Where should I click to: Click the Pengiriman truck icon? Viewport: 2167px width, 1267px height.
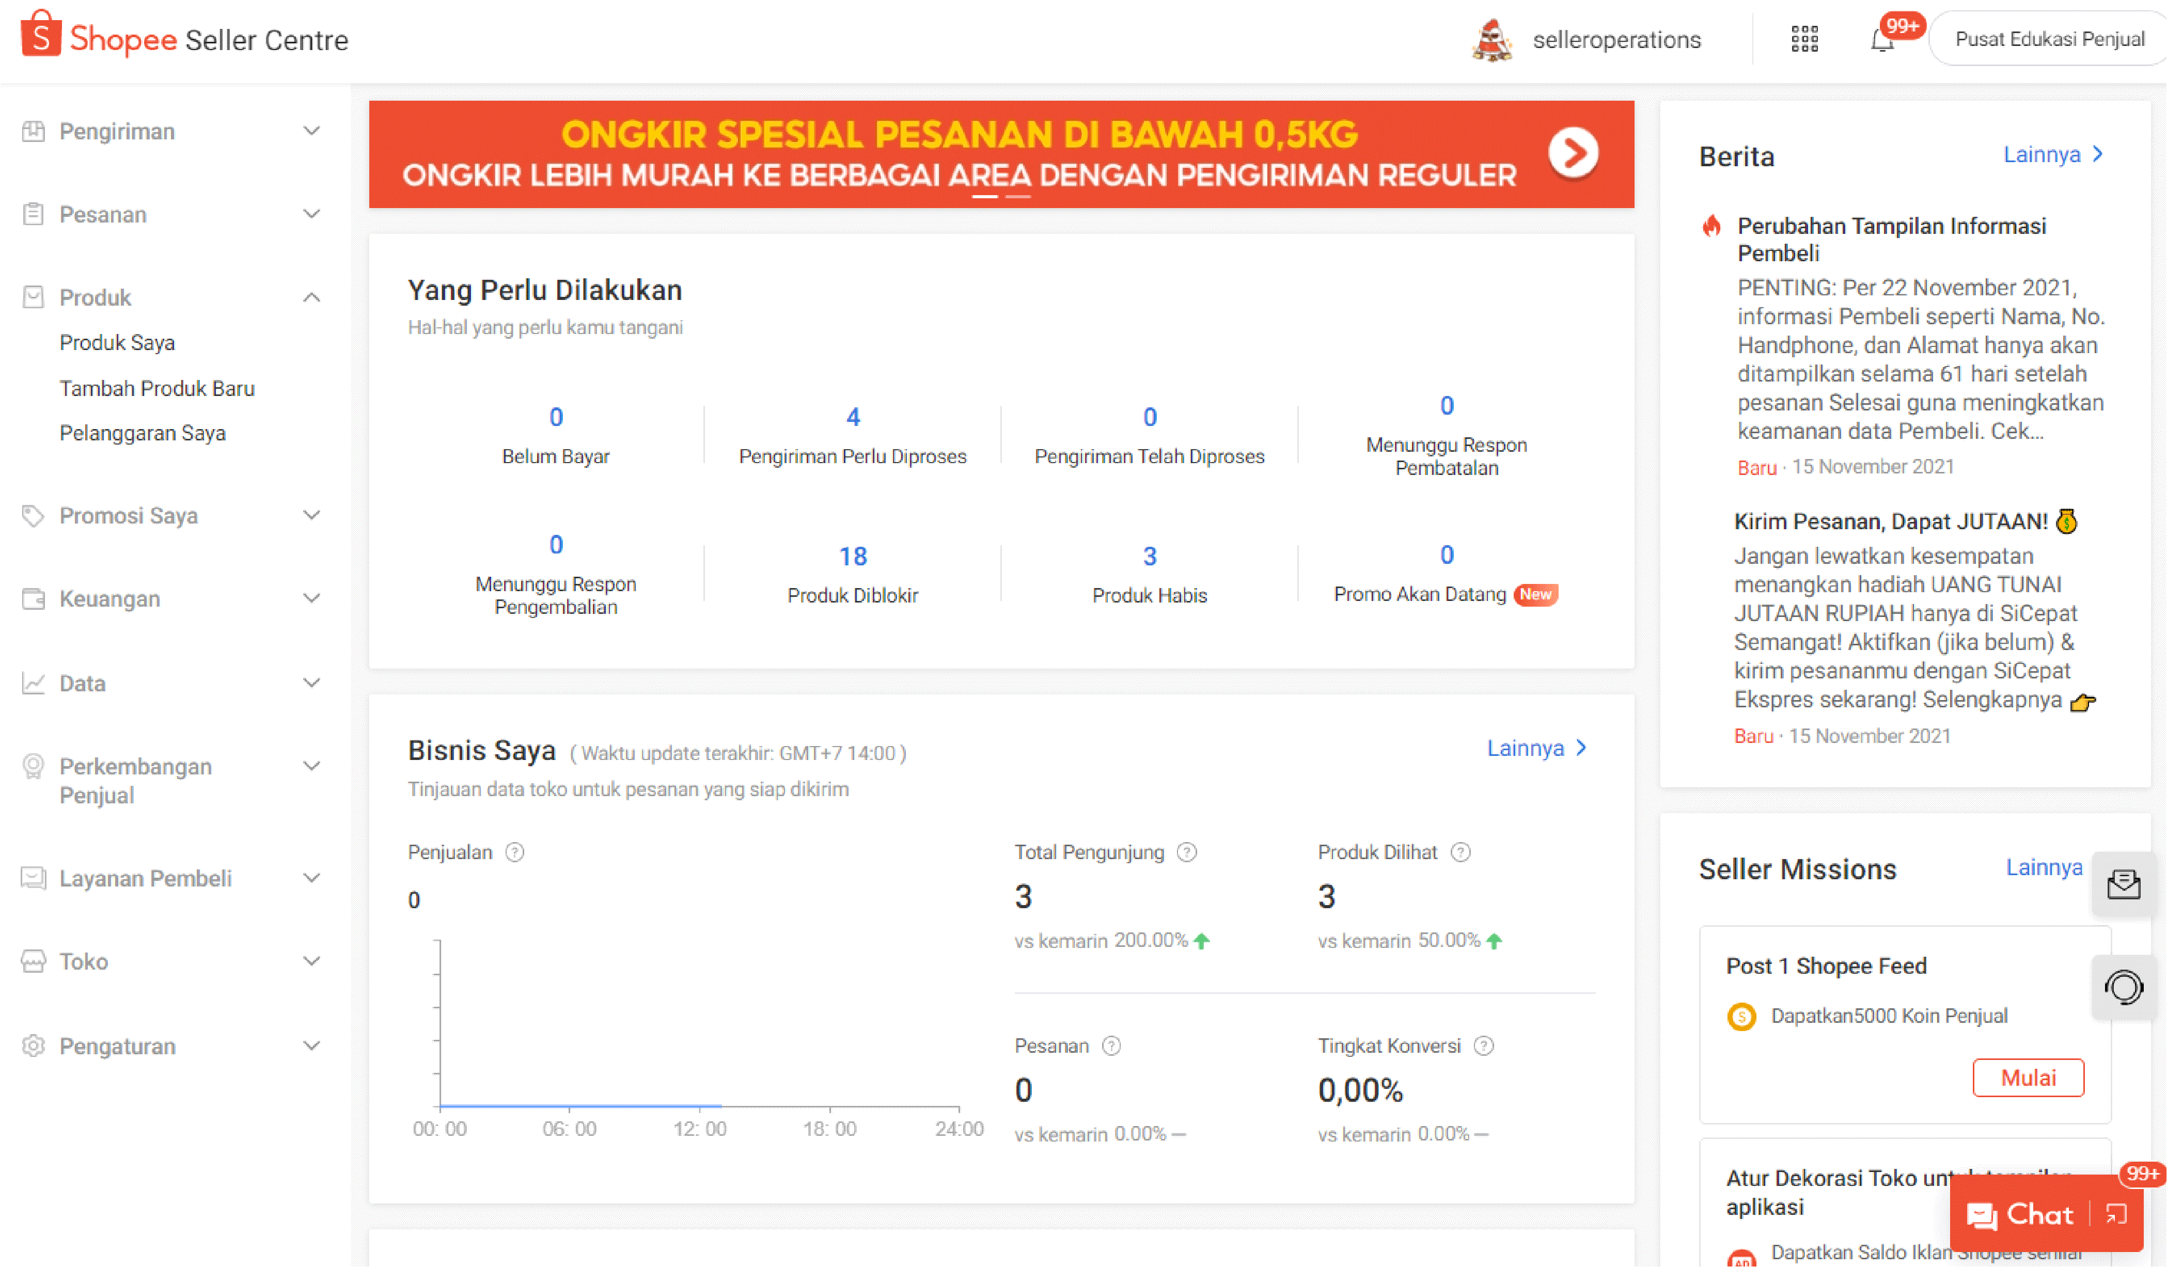33,131
